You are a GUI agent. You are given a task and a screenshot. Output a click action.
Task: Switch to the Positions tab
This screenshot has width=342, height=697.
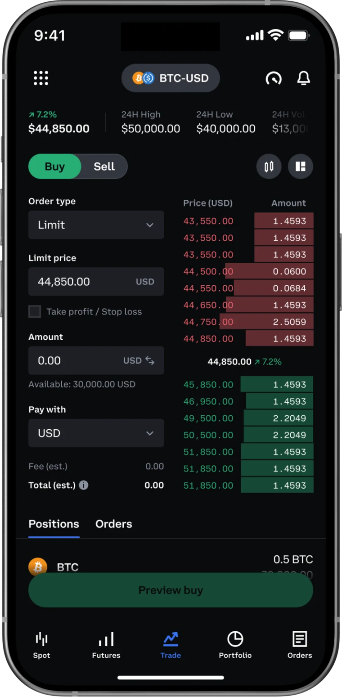[54, 524]
